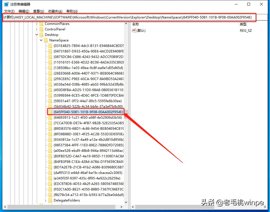The height and width of the screenshot is (212, 270).
Task: Click folder icon of {98F275B4-4FFF key
Action: [x=50, y=145]
